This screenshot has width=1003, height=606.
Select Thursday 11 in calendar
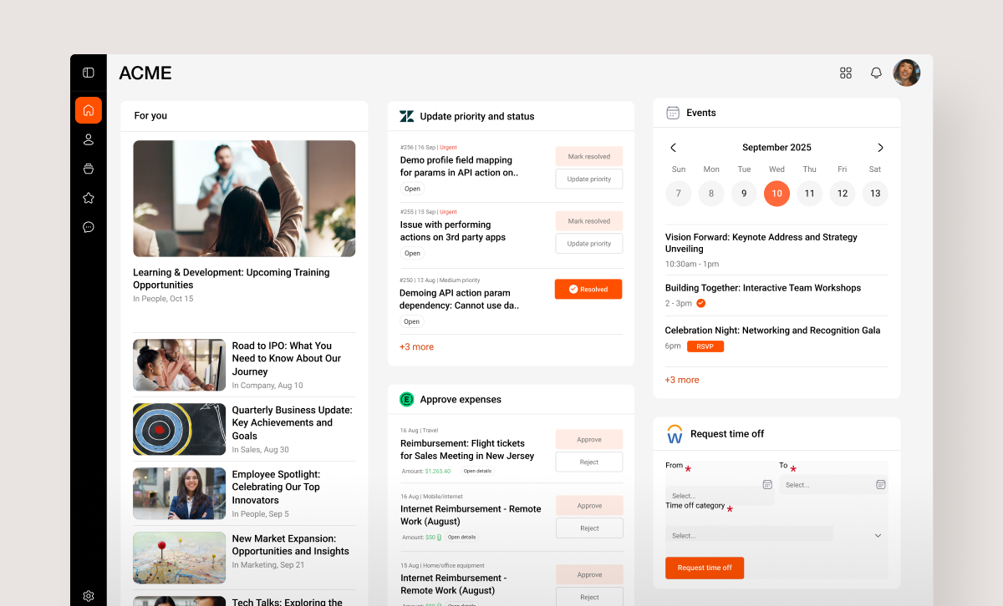pyautogui.click(x=809, y=194)
